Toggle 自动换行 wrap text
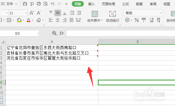 [113, 16]
